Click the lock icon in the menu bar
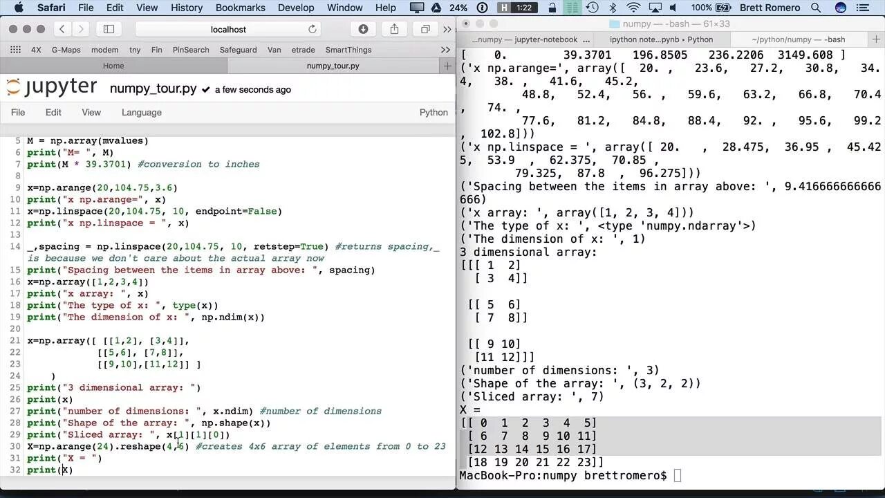The width and height of the screenshot is (885, 498). point(552,8)
